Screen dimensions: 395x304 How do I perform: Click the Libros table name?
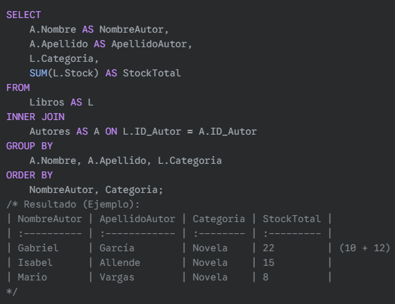47,103
